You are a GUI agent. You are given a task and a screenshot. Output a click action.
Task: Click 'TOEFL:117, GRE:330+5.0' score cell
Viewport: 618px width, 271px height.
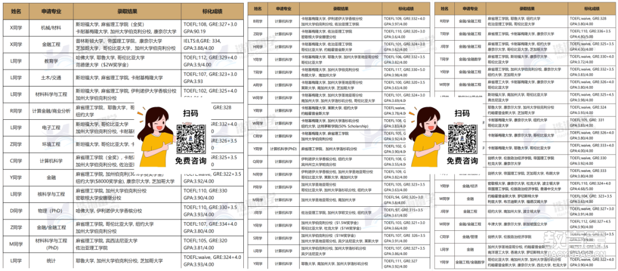click(x=406, y=72)
